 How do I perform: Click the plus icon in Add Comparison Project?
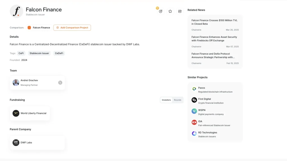58,28
